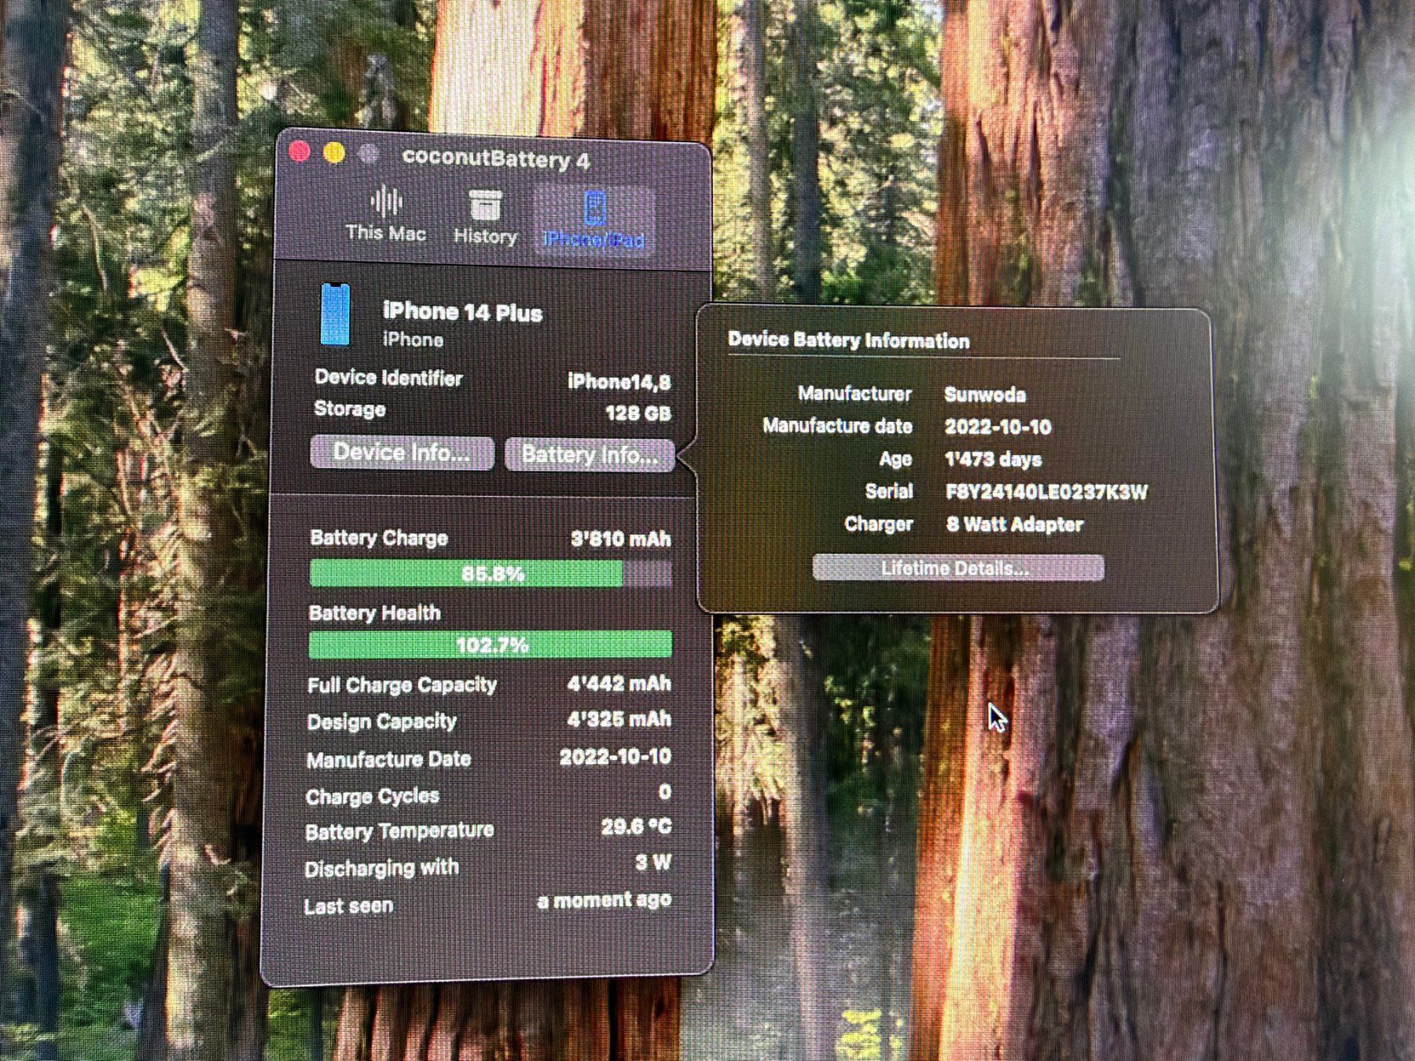Minimize the coconutBattery window
Screen dimensions: 1415x1061
[334, 153]
